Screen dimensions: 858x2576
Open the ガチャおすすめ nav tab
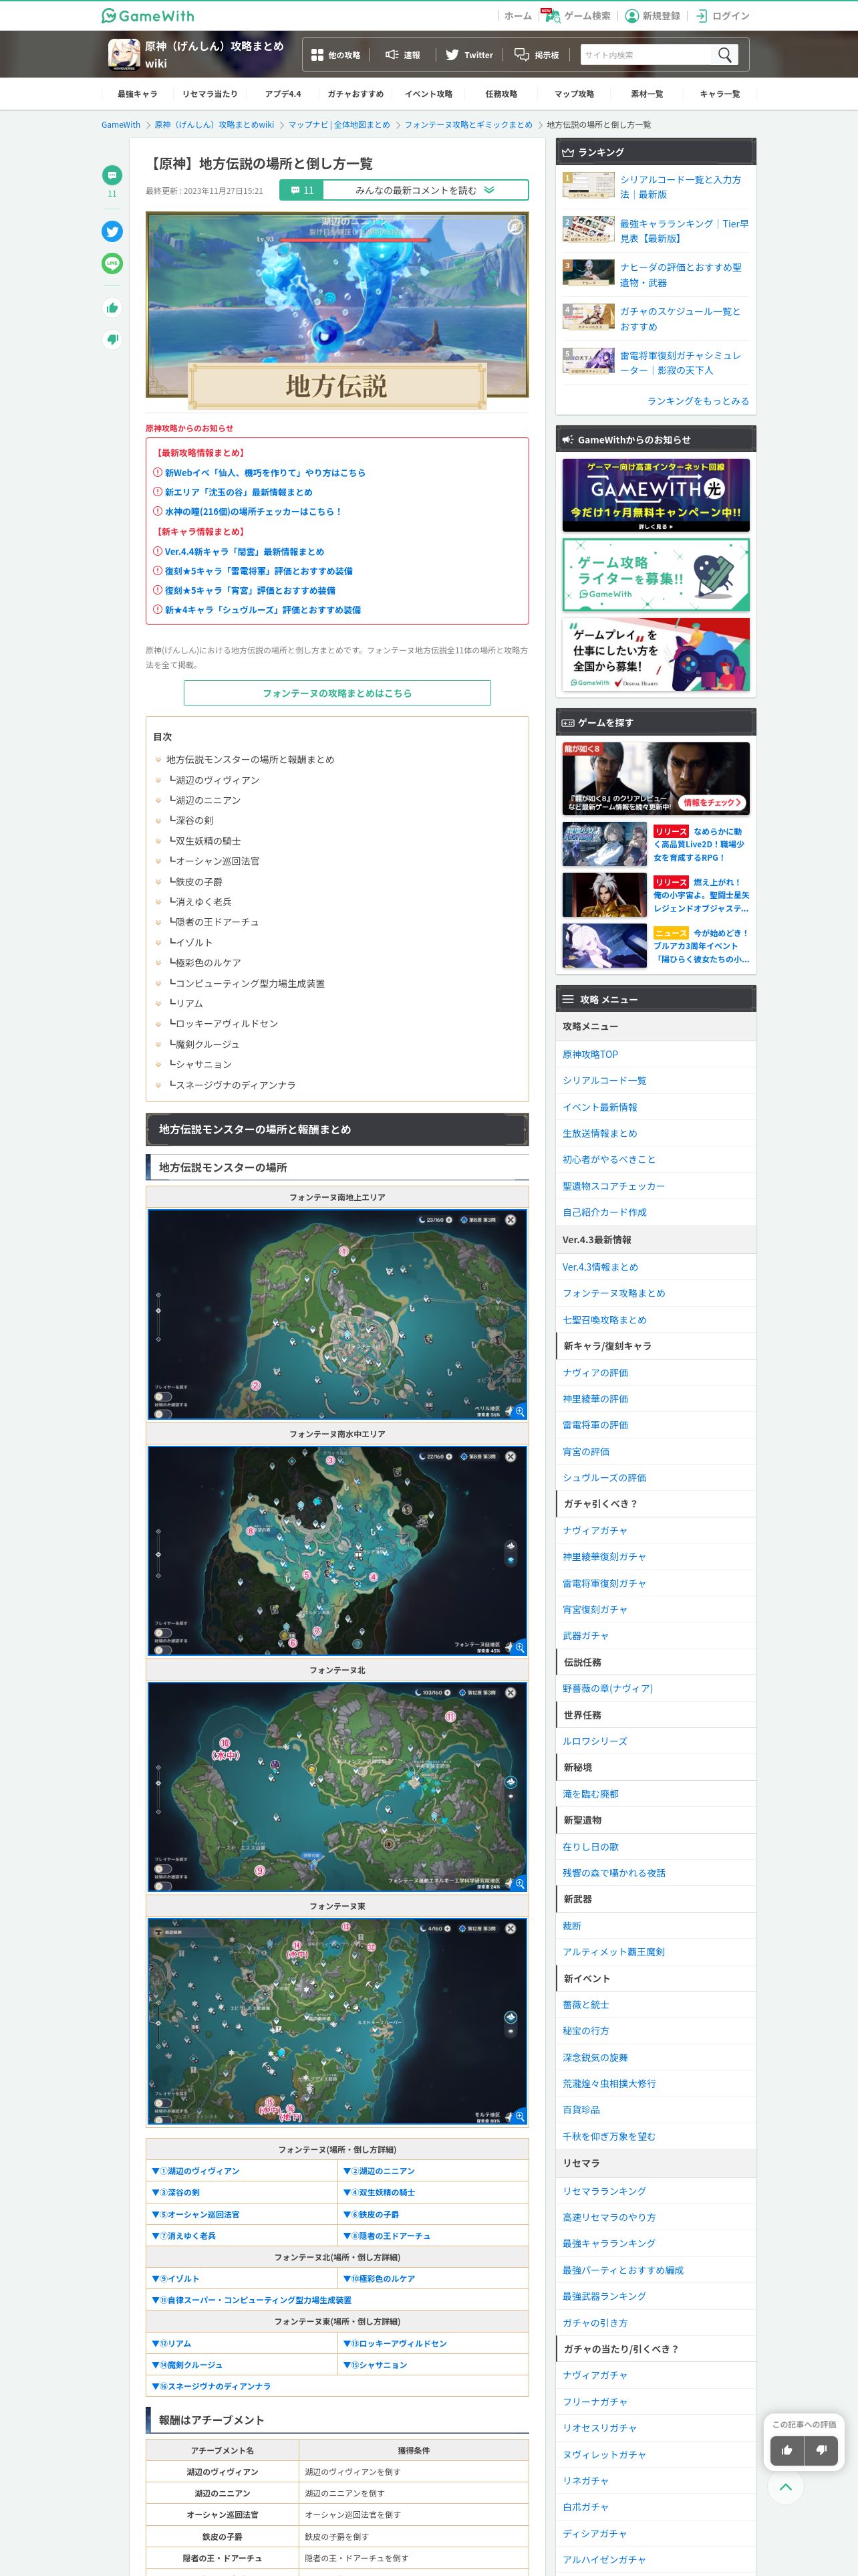point(355,94)
